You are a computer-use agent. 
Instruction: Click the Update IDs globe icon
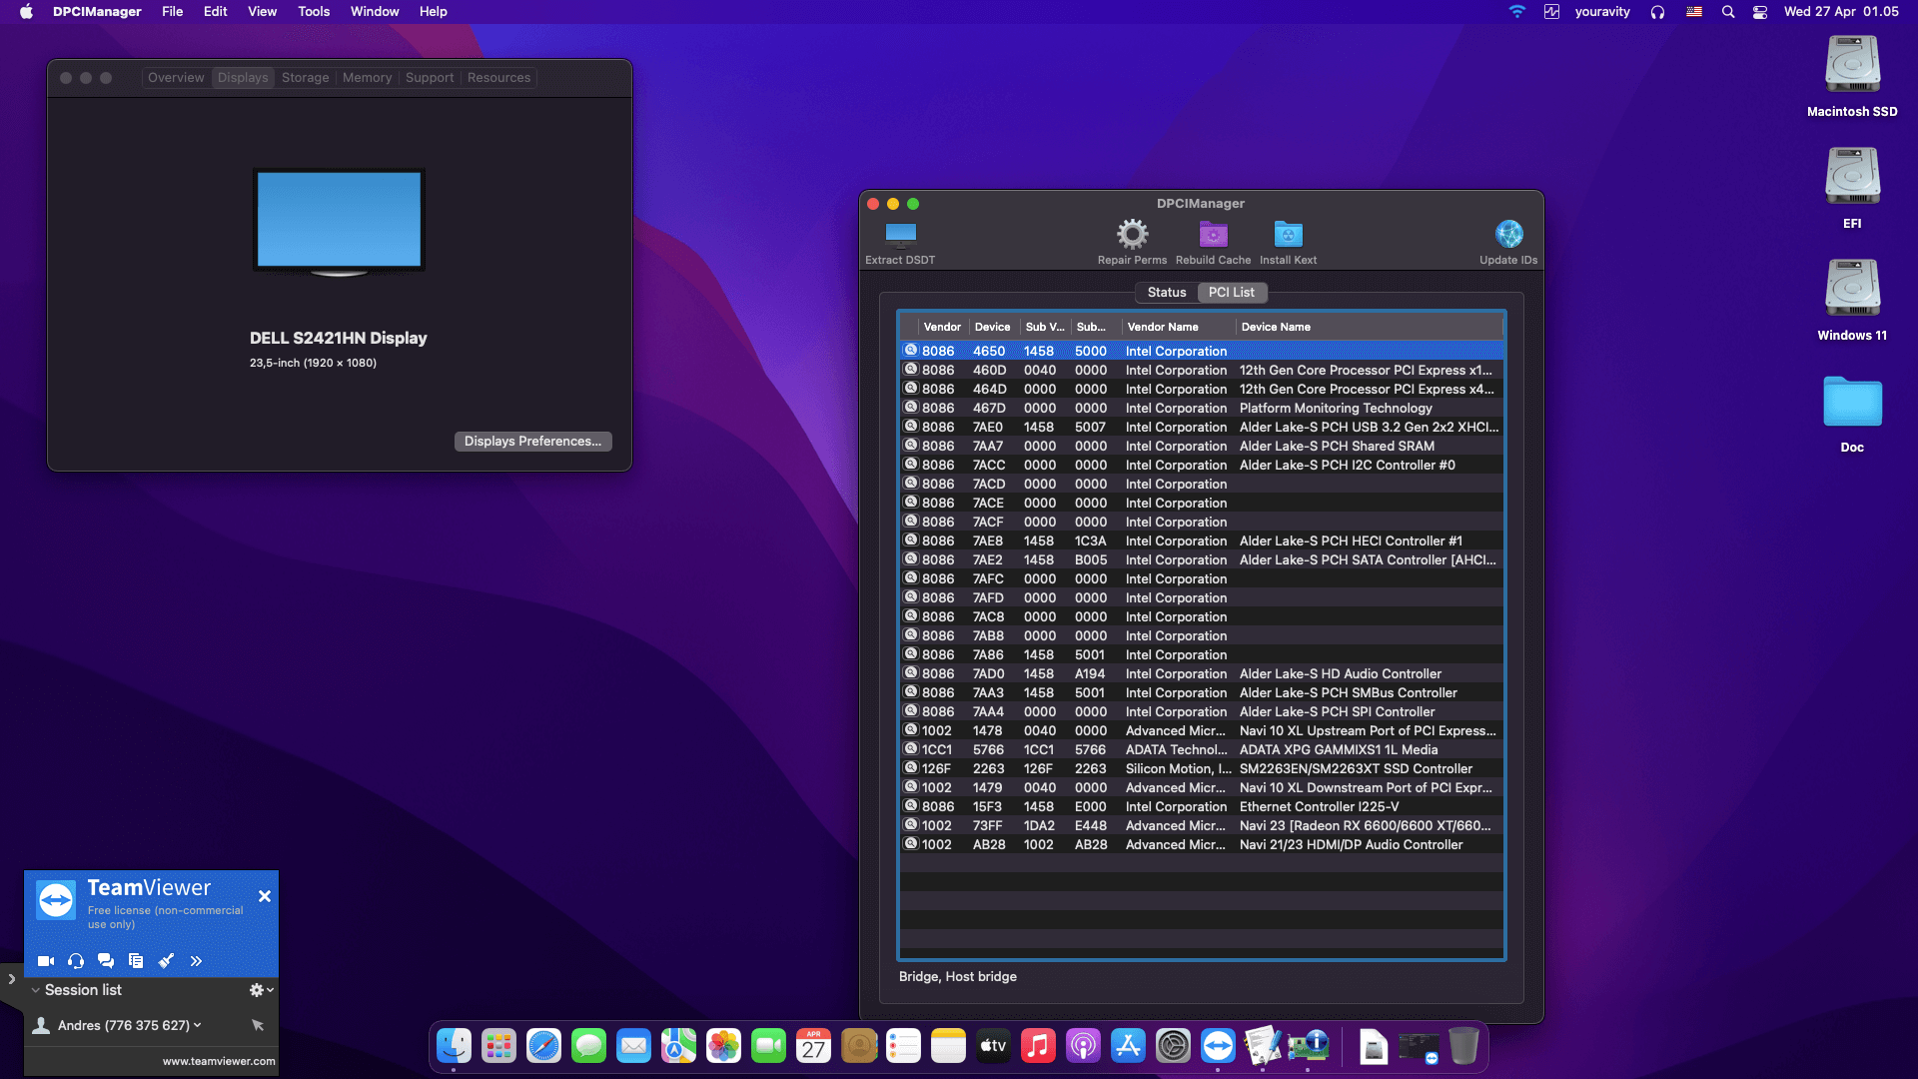1508,235
